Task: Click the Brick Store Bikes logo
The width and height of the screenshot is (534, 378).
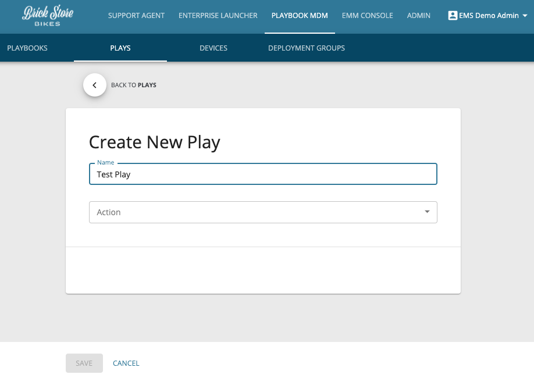Action: (x=48, y=16)
